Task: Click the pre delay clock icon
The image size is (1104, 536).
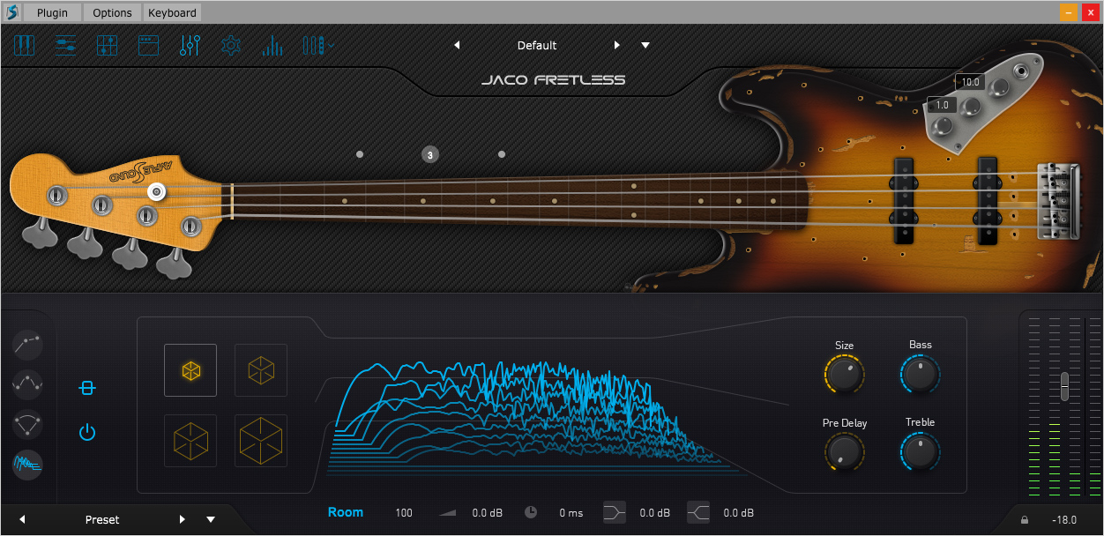Action: [531, 512]
